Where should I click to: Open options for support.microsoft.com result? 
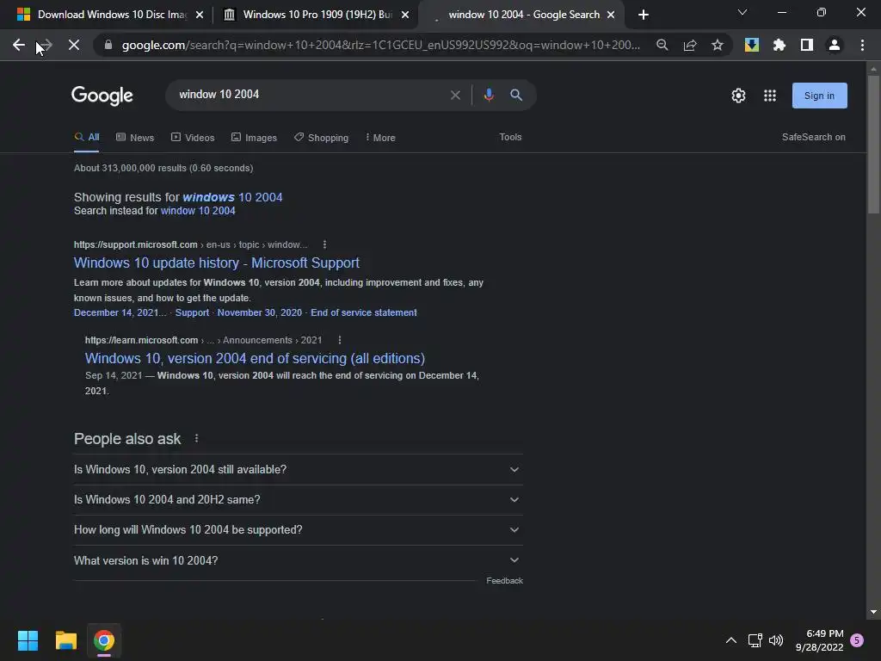(324, 244)
